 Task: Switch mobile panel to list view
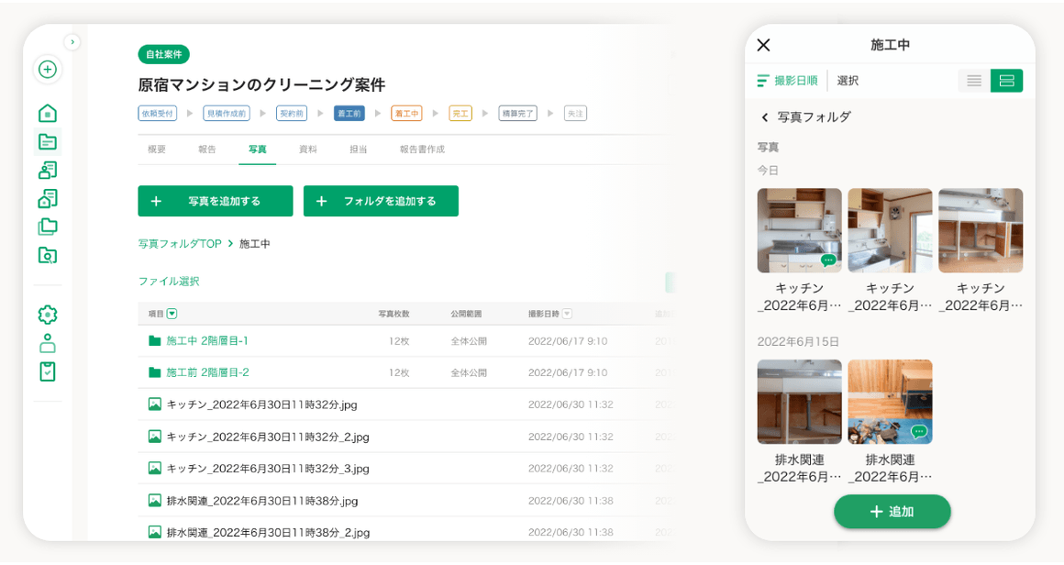(x=974, y=81)
